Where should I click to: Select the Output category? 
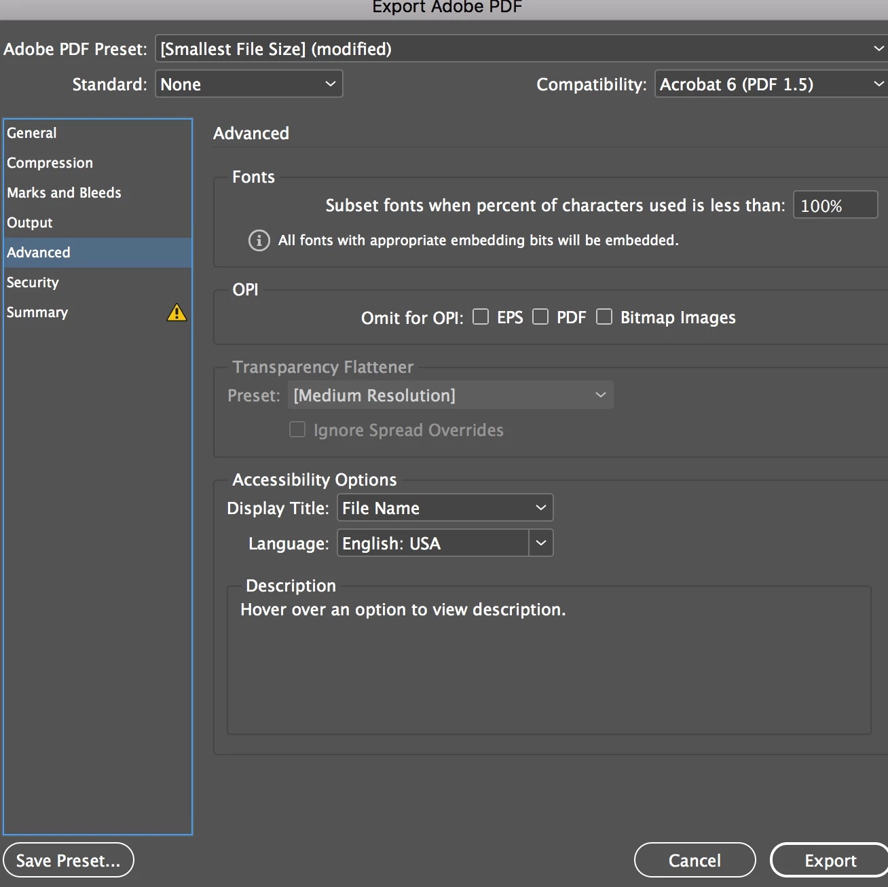[x=98, y=223]
